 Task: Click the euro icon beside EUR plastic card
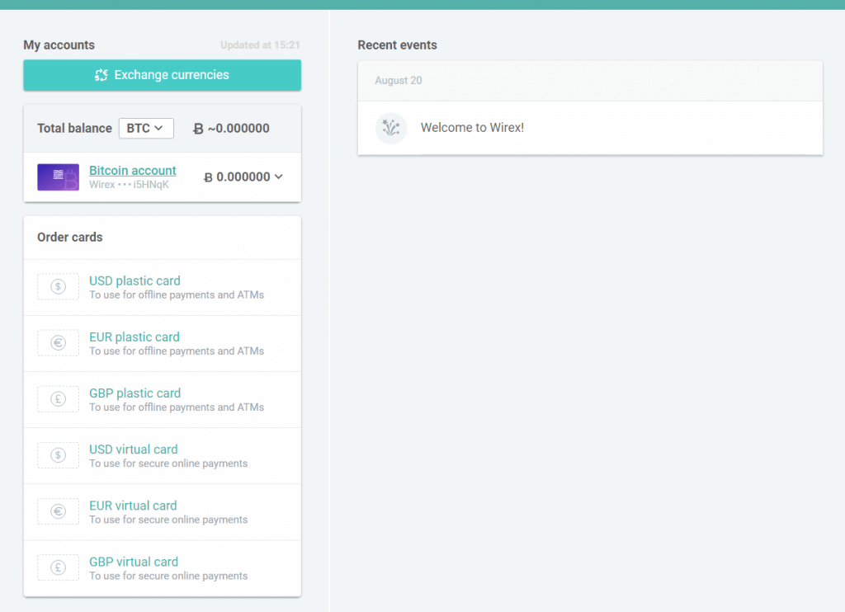[x=59, y=342]
